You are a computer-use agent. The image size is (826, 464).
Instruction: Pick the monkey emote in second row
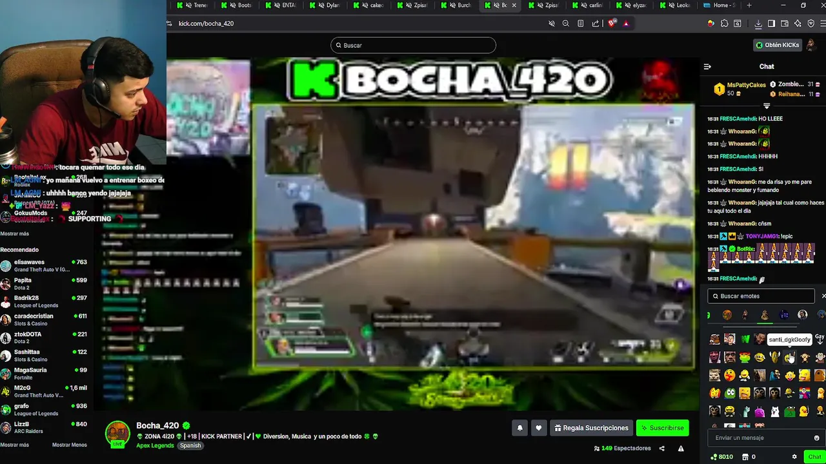click(805, 357)
